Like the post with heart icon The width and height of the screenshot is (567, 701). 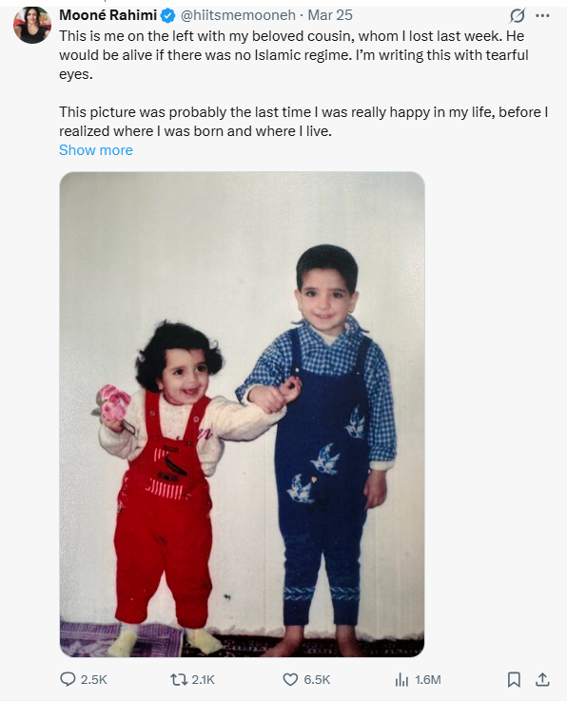[291, 679]
